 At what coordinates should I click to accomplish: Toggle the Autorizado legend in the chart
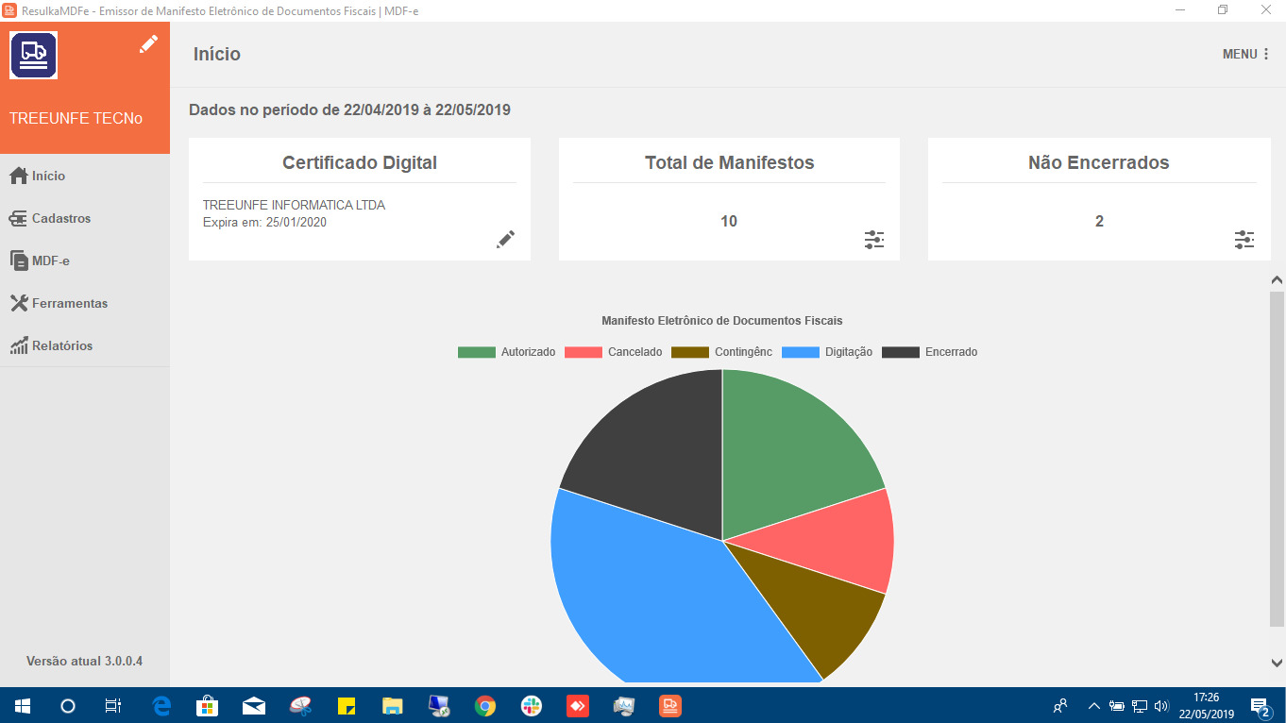click(509, 351)
